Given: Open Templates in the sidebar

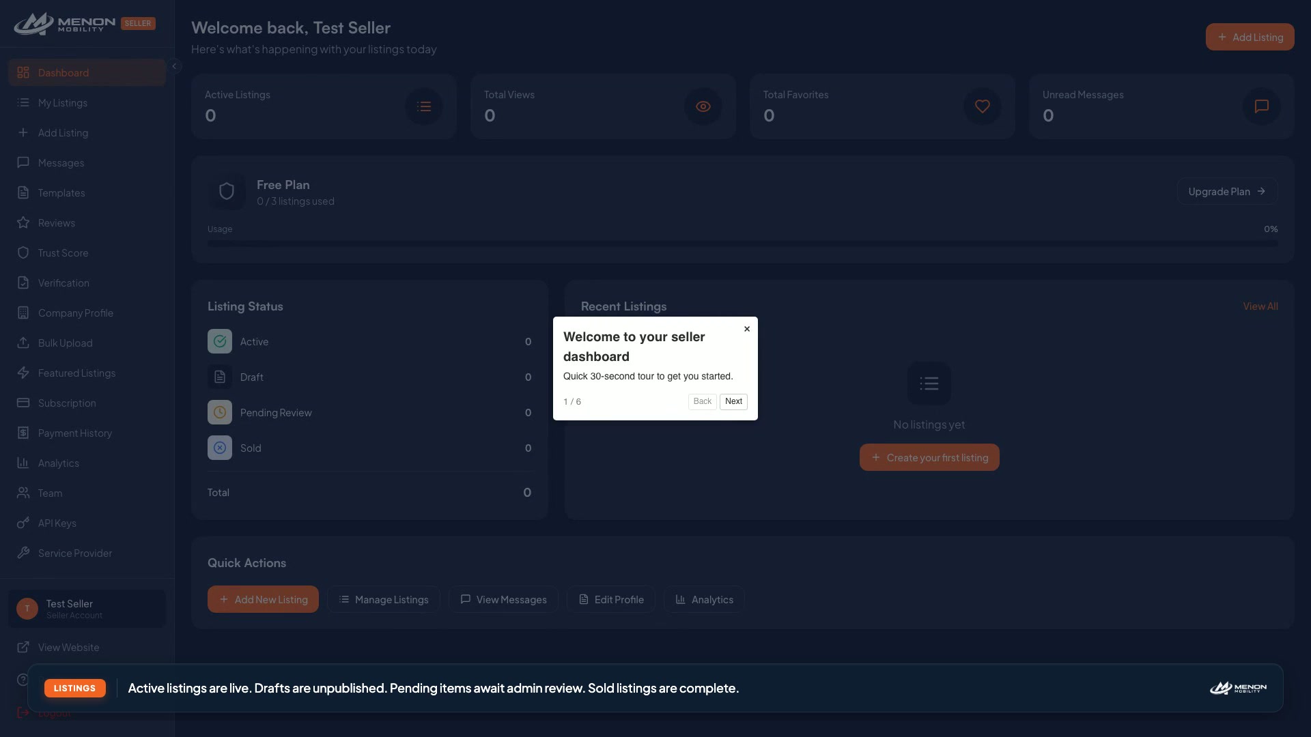Looking at the screenshot, I should [x=87, y=192].
